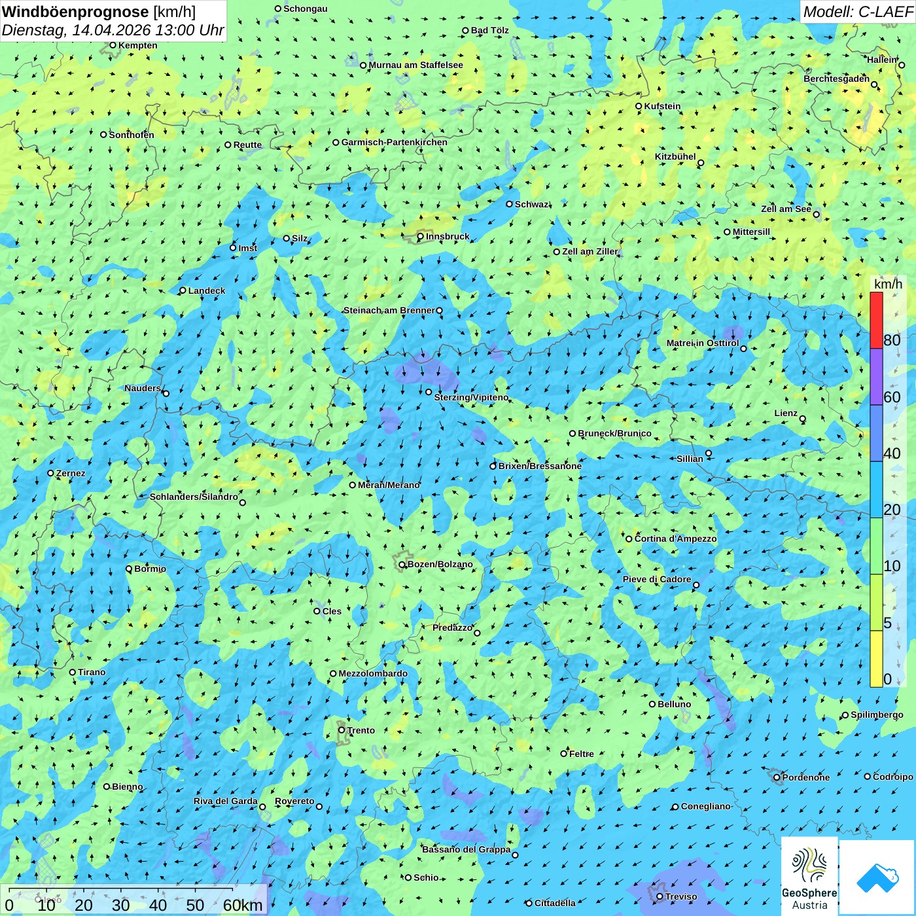Click the blue cloud app logo

pos(877,877)
